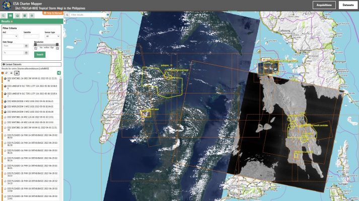This screenshot has width=359, height=201.
Task: Open calendar picker for To date
Action: click(x=26, y=53)
